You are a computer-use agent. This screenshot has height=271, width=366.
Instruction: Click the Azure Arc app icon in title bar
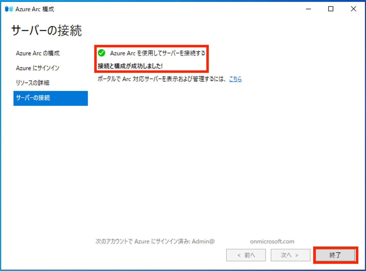coord(9,9)
